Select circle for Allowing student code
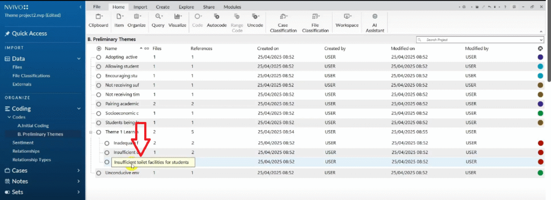The image size is (551, 200). 99,66
